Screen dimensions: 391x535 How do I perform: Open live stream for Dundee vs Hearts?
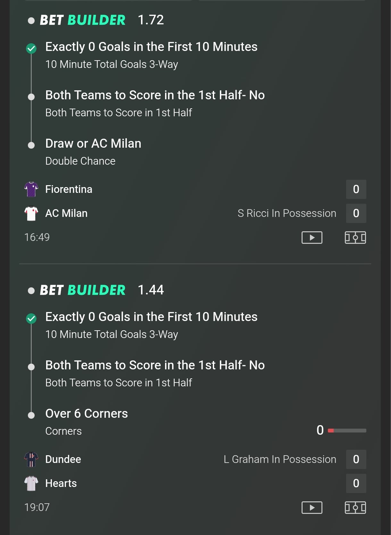click(312, 507)
